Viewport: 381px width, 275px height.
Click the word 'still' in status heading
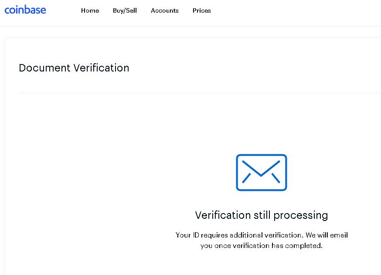pos(262,215)
